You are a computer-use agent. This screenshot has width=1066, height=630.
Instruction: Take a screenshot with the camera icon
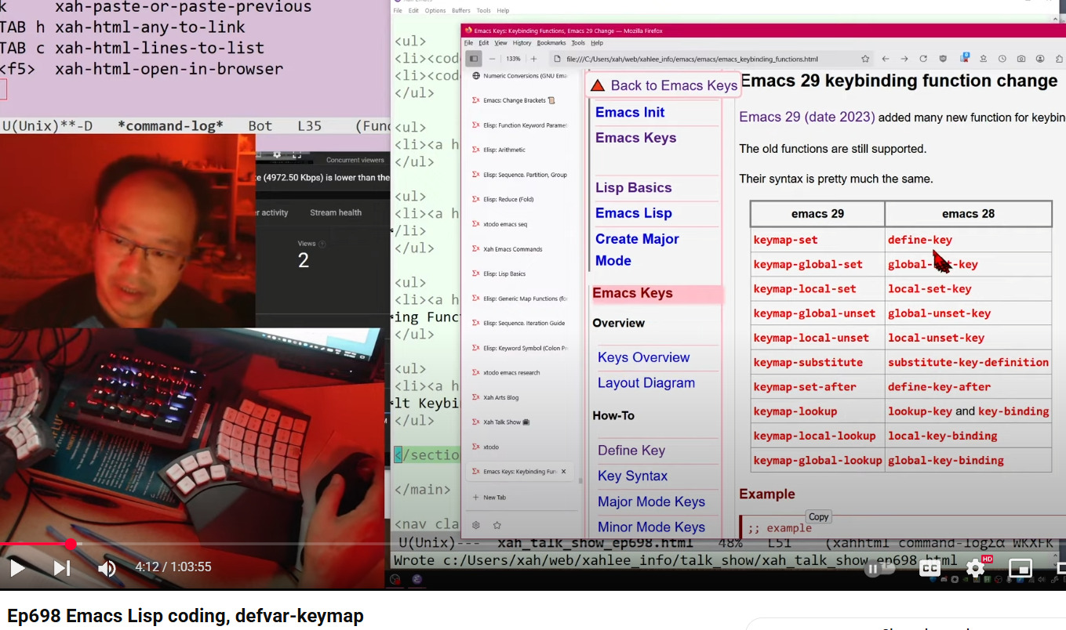1021,59
